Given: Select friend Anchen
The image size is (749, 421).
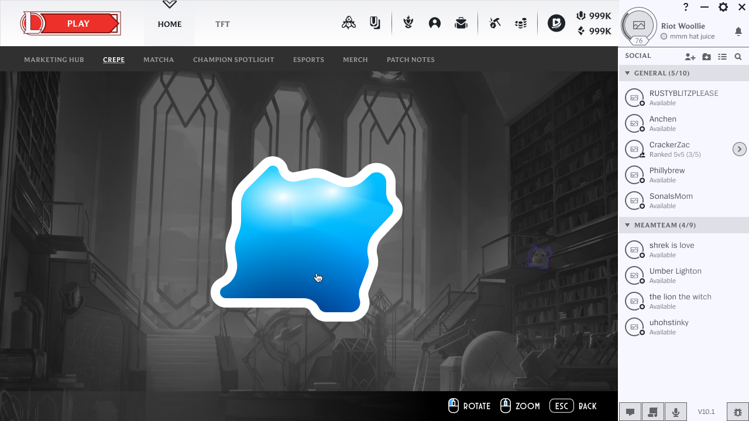Looking at the screenshot, I should (x=683, y=123).
